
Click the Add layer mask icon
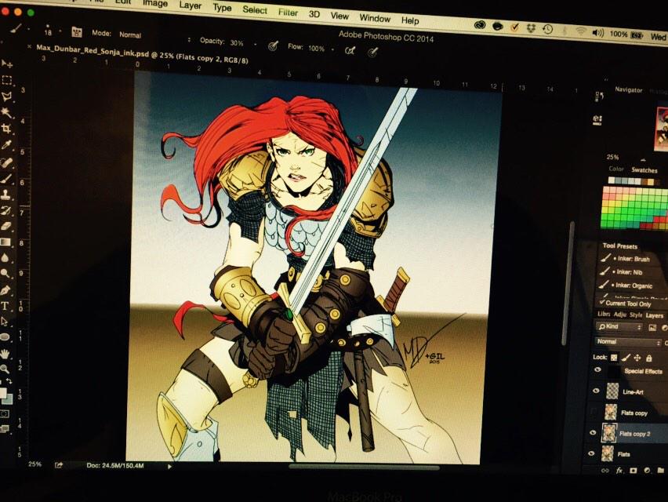point(633,471)
